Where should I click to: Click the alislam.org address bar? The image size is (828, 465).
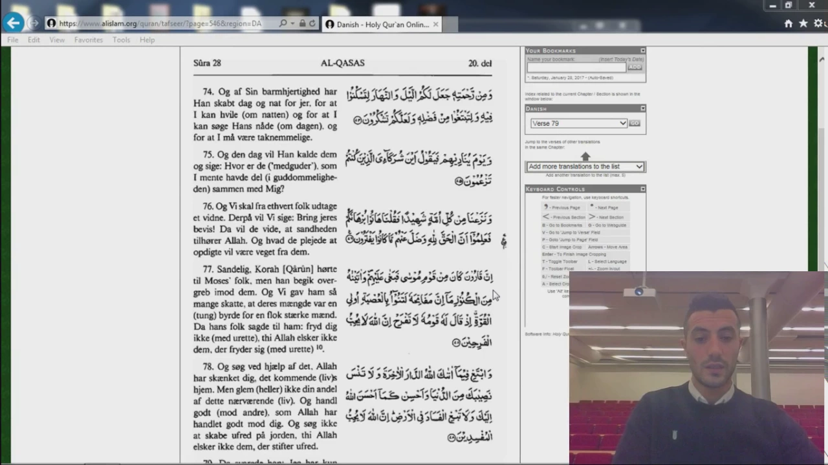[x=162, y=23]
